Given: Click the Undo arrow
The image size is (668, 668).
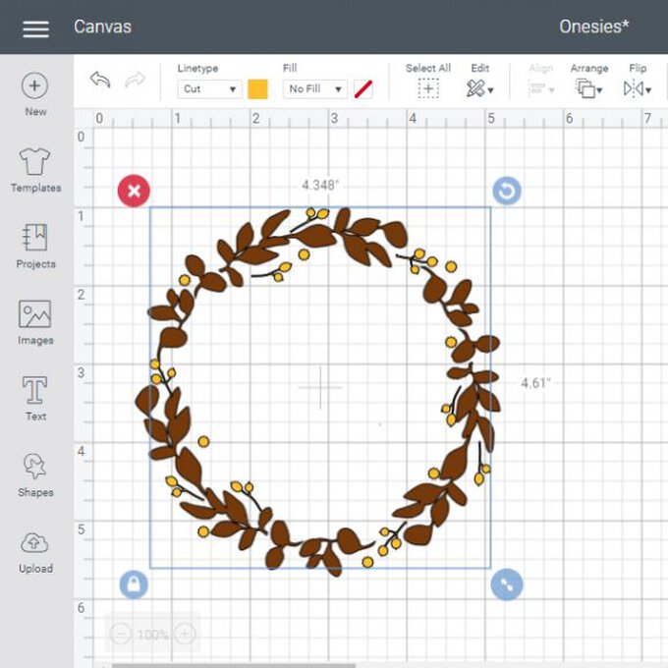Looking at the screenshot, I should [x=100, y=80].
